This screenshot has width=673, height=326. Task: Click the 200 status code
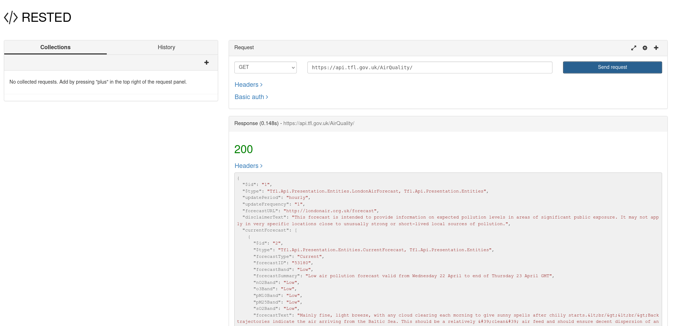pos(243,149)
